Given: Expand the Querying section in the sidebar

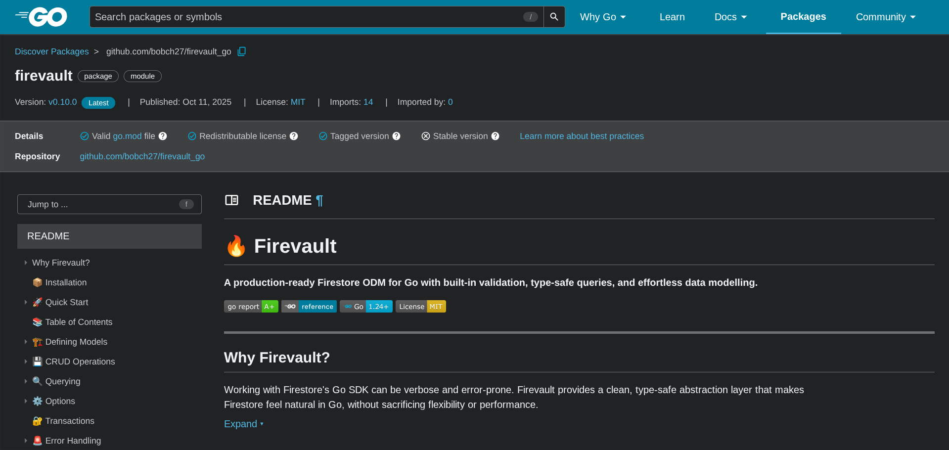Looking at the screenshot, I should [26, 381].
